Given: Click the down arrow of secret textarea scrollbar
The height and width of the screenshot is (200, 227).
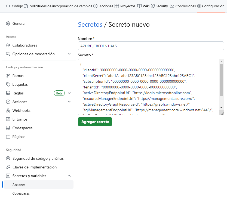Looking at the screenshot, I should pos(222,108).
